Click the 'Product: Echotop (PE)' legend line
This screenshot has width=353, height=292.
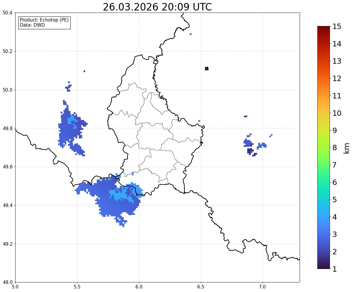(44, 20)
